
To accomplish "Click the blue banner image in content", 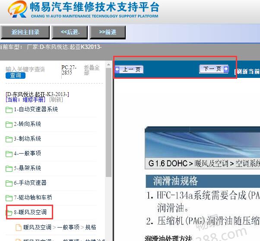I will click(202, 142).
